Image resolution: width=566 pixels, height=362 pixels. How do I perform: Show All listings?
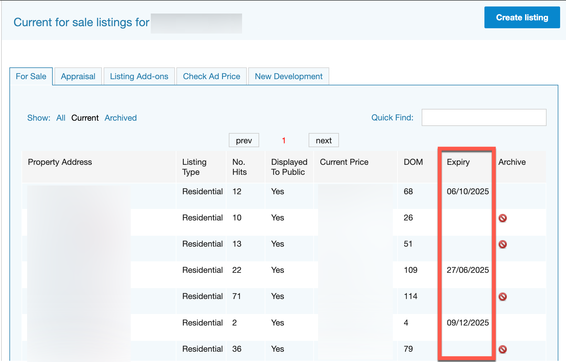(61, 118)
